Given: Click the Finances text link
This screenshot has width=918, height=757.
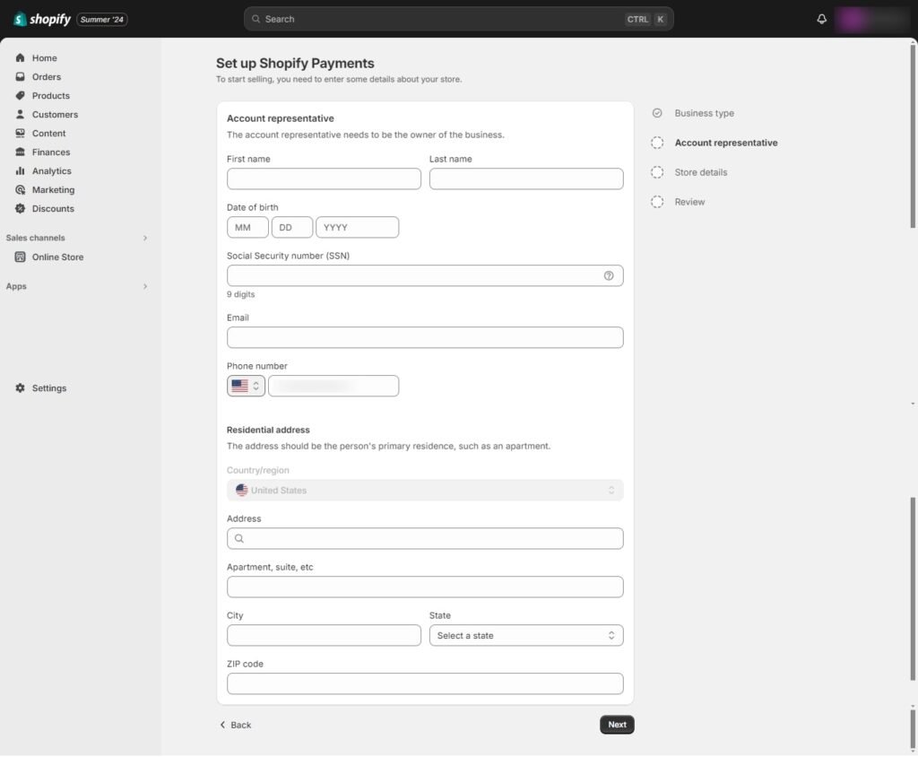Looking at the screenshot, I should pyautogui.click(x=51, y=152).
